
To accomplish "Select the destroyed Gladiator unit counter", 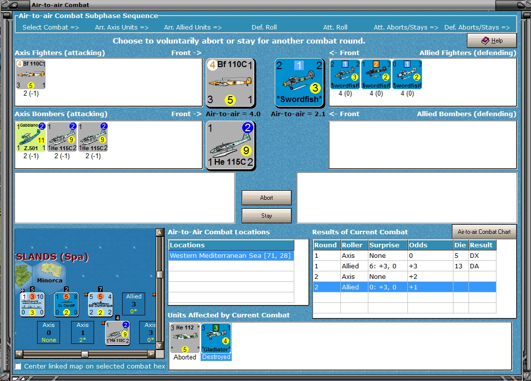I will point(216,338).
